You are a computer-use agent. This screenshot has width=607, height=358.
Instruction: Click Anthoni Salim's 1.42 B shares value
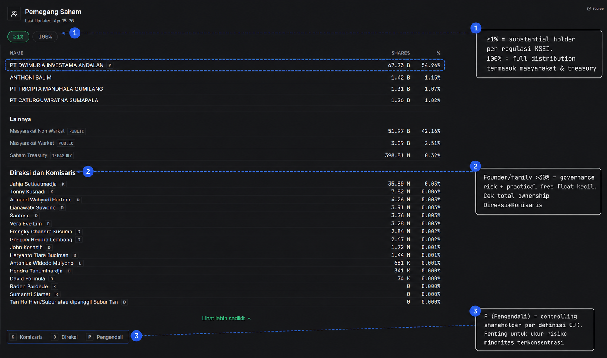400,77
